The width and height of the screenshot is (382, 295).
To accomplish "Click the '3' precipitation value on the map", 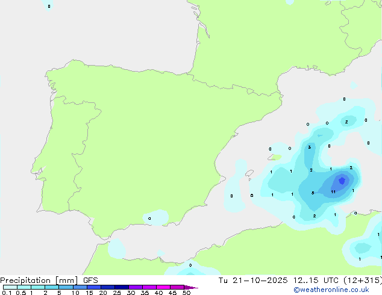I will pyautogui.click(x=309, y=147).
